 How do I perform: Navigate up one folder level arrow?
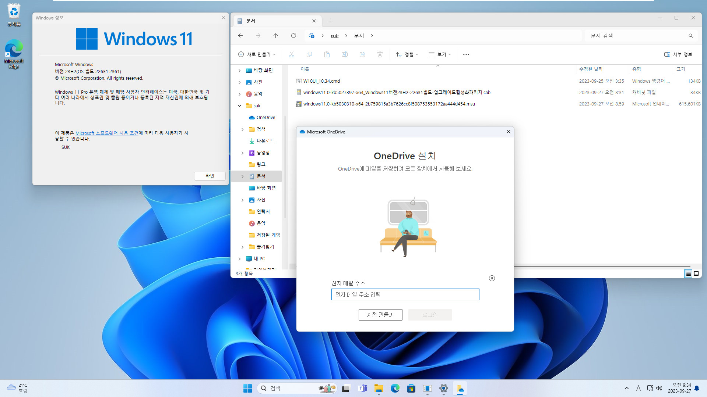click(275, 36)
